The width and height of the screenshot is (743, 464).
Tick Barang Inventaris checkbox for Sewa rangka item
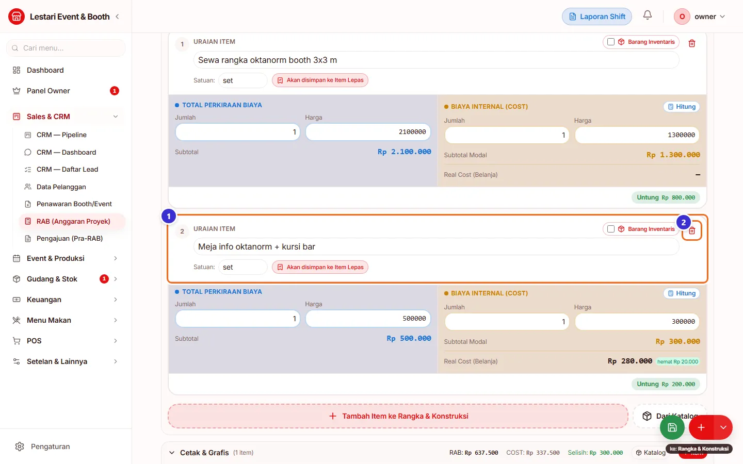(x=611, y=42)
